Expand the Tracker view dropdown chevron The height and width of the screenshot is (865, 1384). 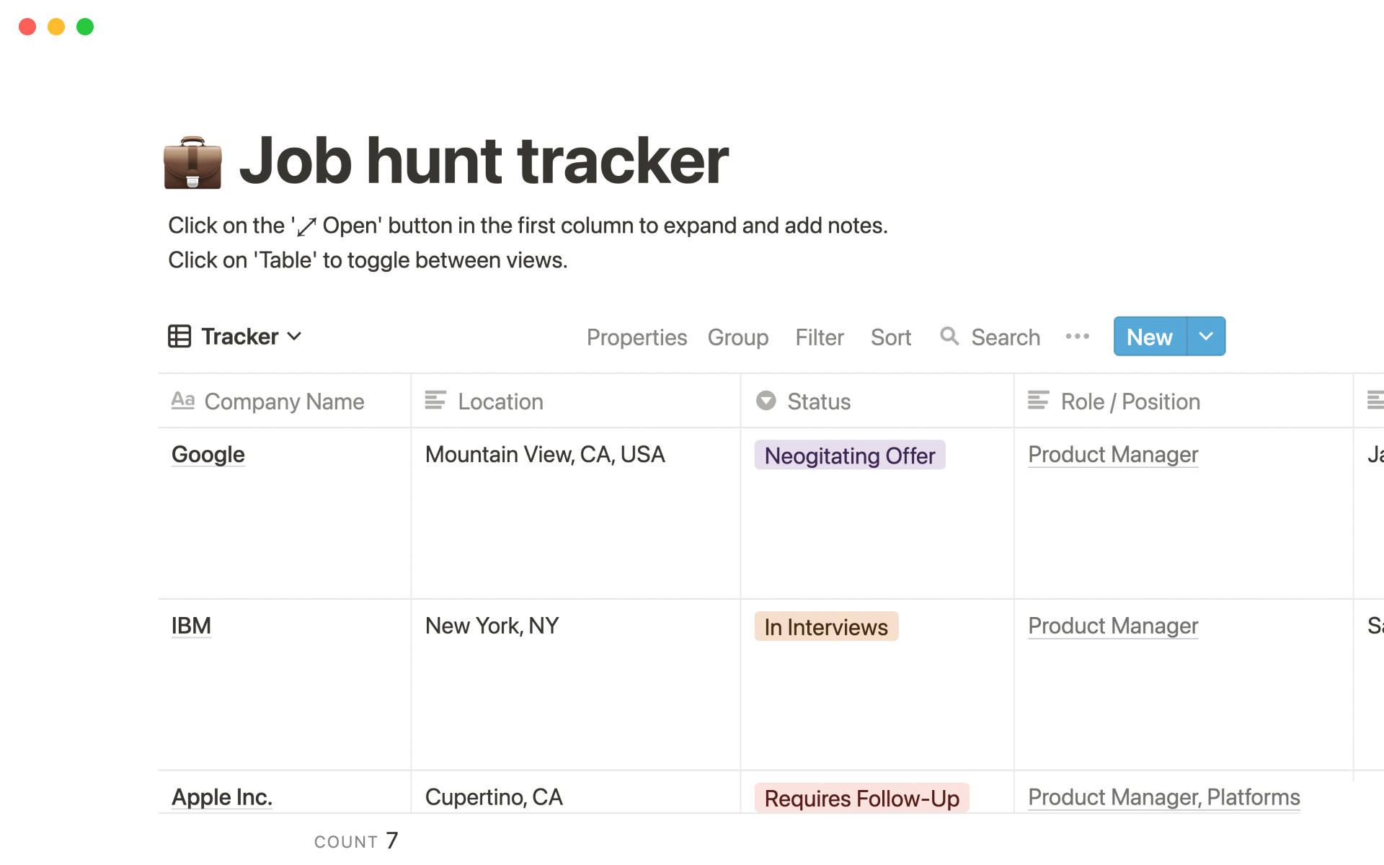[x=294, y=337]
